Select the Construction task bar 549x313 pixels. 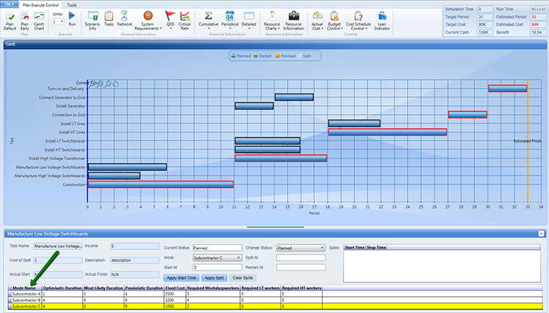pyautogui.click(x=161, y=184)
